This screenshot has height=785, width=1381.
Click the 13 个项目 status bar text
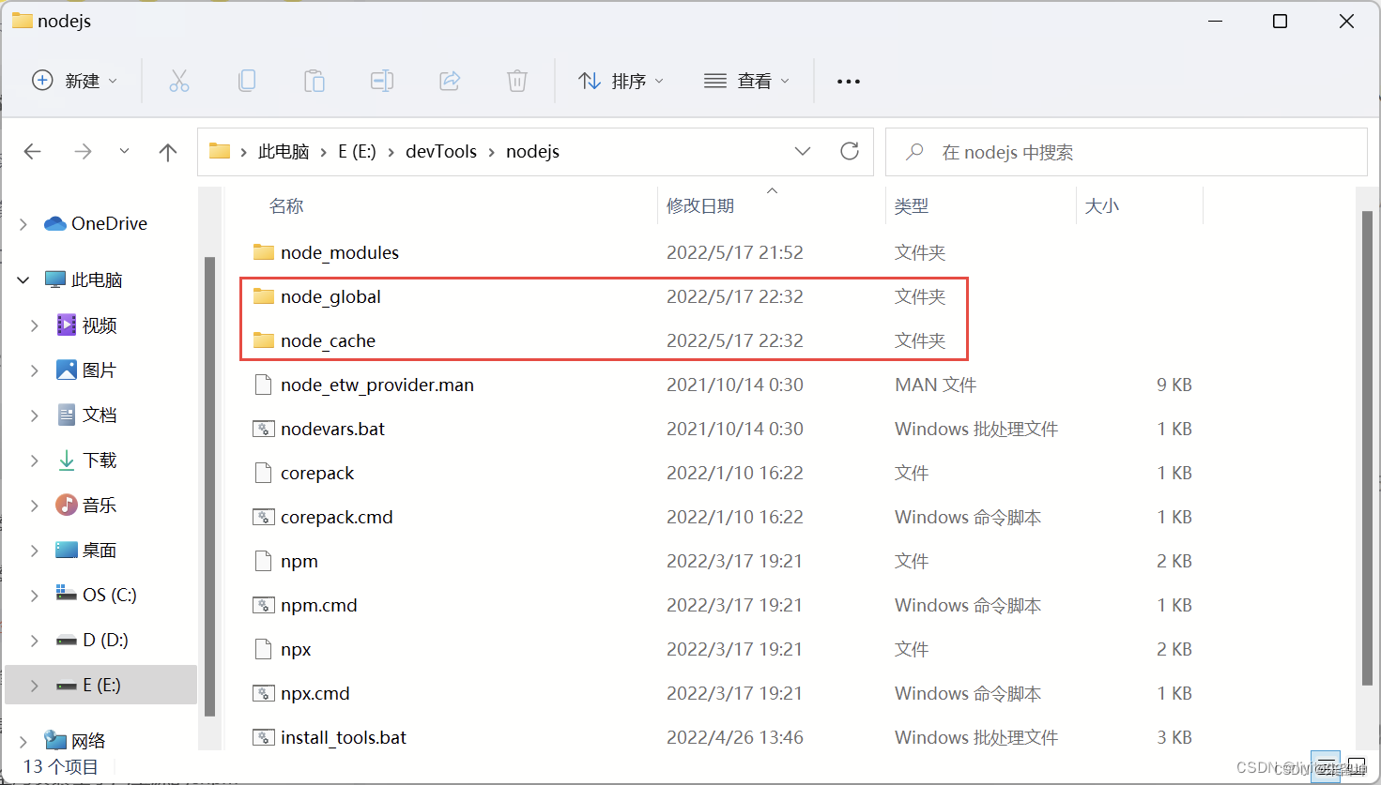61,766
